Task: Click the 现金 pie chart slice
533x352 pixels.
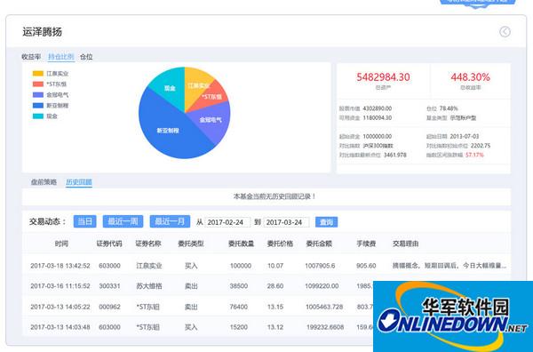Action: [169, 87]
